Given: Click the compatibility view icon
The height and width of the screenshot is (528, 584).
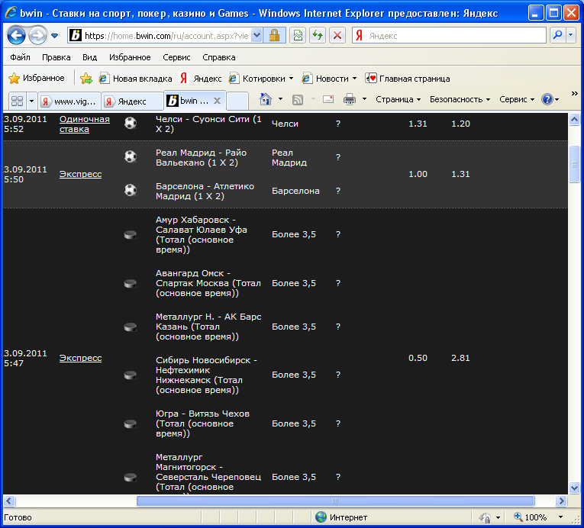Looking at the screenshot, I should [298, 36].
